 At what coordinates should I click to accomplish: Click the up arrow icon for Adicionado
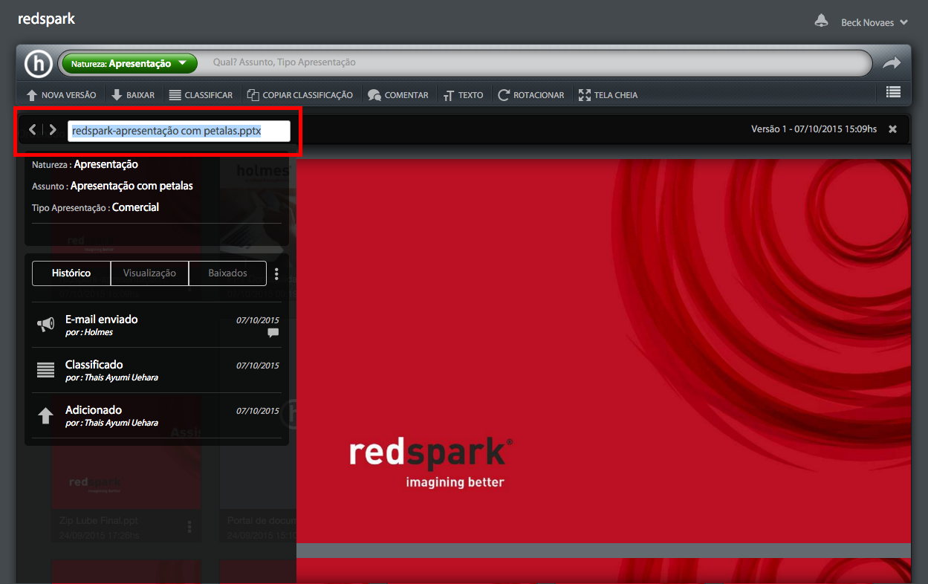pos(45,415)
